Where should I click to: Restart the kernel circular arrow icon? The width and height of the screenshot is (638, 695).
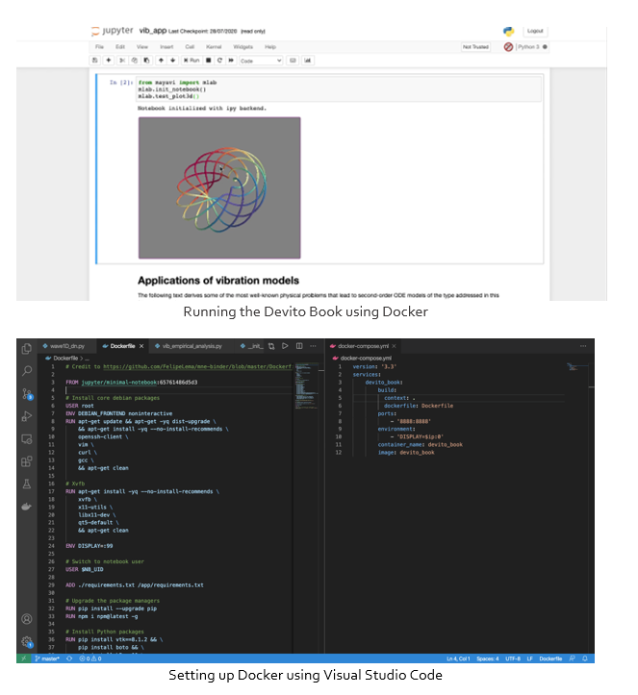(x=219, y=61)
